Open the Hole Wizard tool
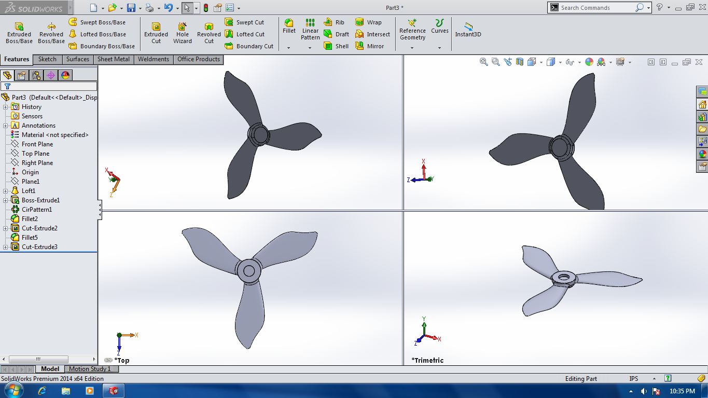 tap(183, 33)
